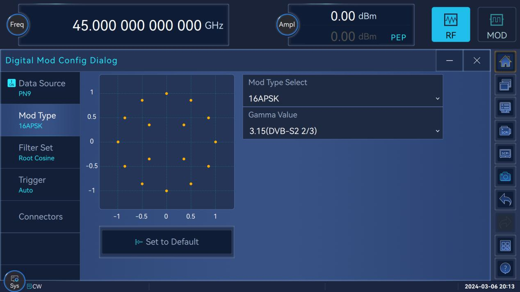Viewport: 520px width, 292px height.
Task: Toggle the Data Source ON indicator
Action: 11,83
